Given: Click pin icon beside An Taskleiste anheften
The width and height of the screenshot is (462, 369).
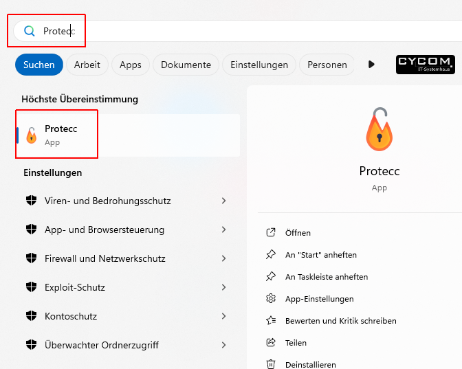Looking at the screenshot, I should 271,276.
